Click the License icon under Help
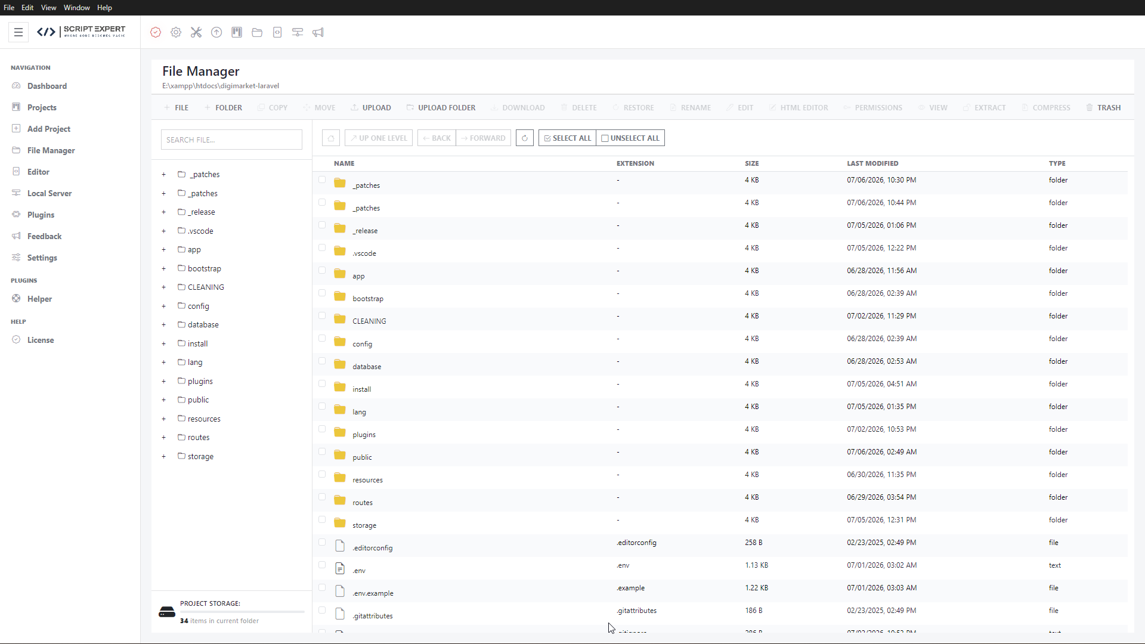The image size is (1145, 644). pyautogui.click(x=16, y=340)
